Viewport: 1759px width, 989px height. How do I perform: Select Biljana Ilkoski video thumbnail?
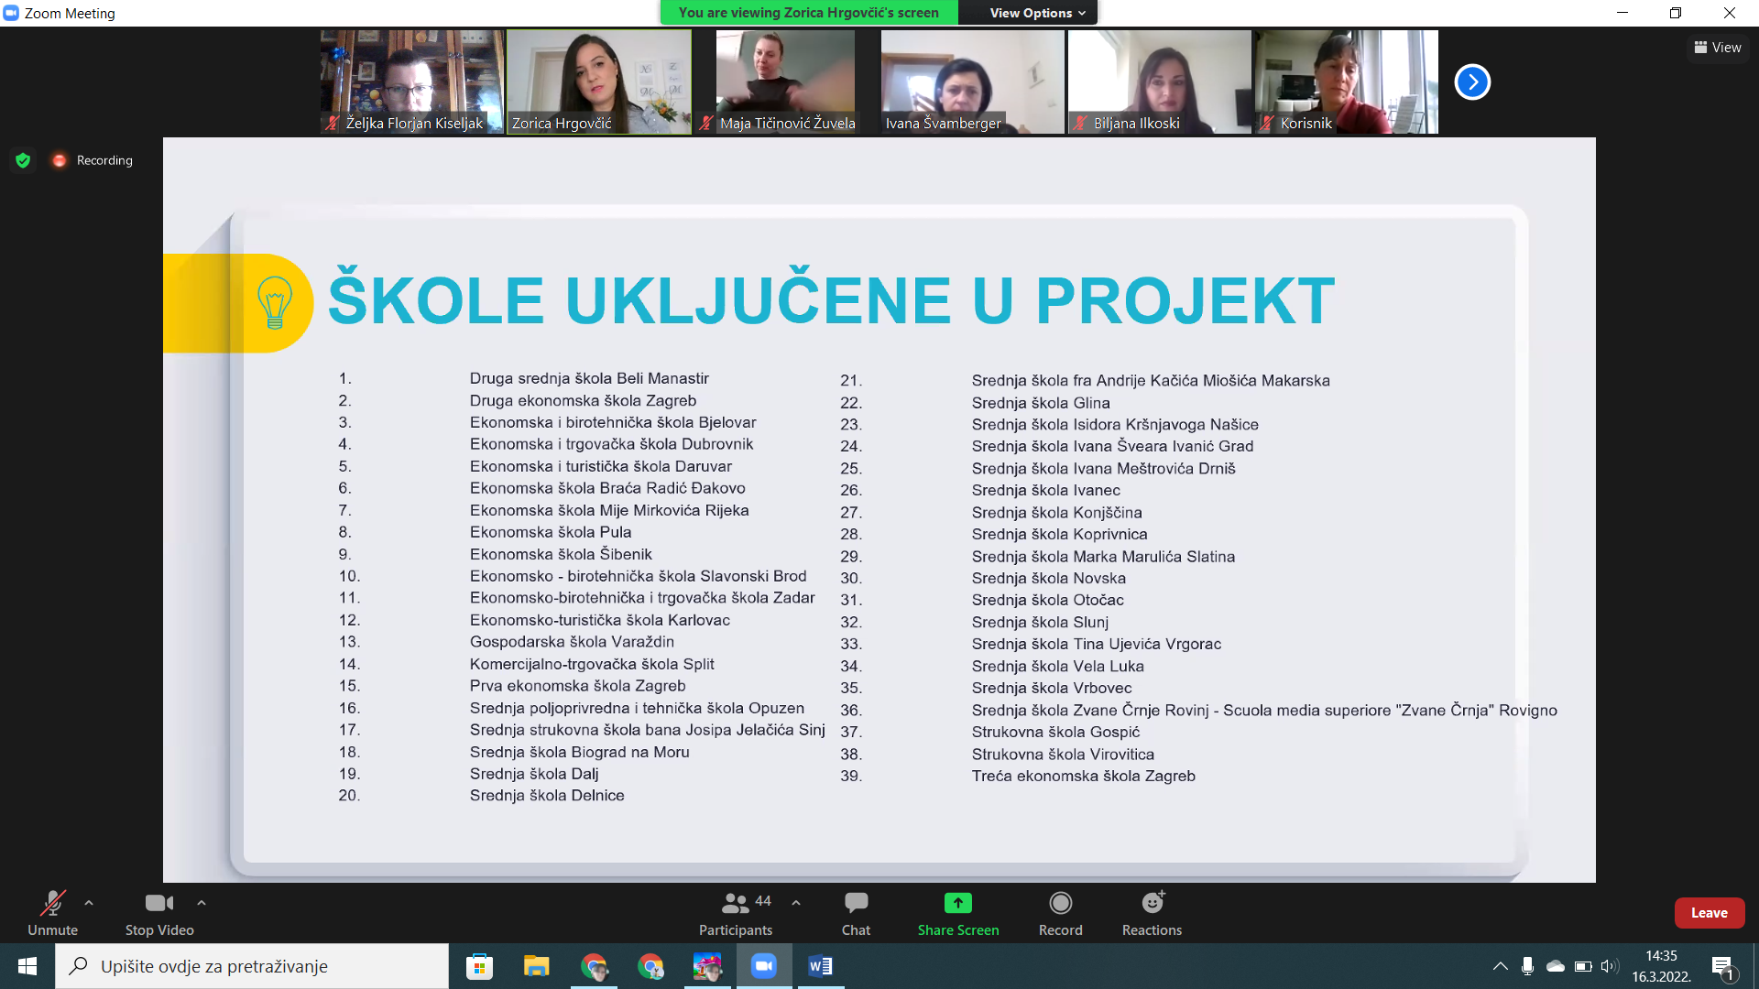pos(1160,82)
